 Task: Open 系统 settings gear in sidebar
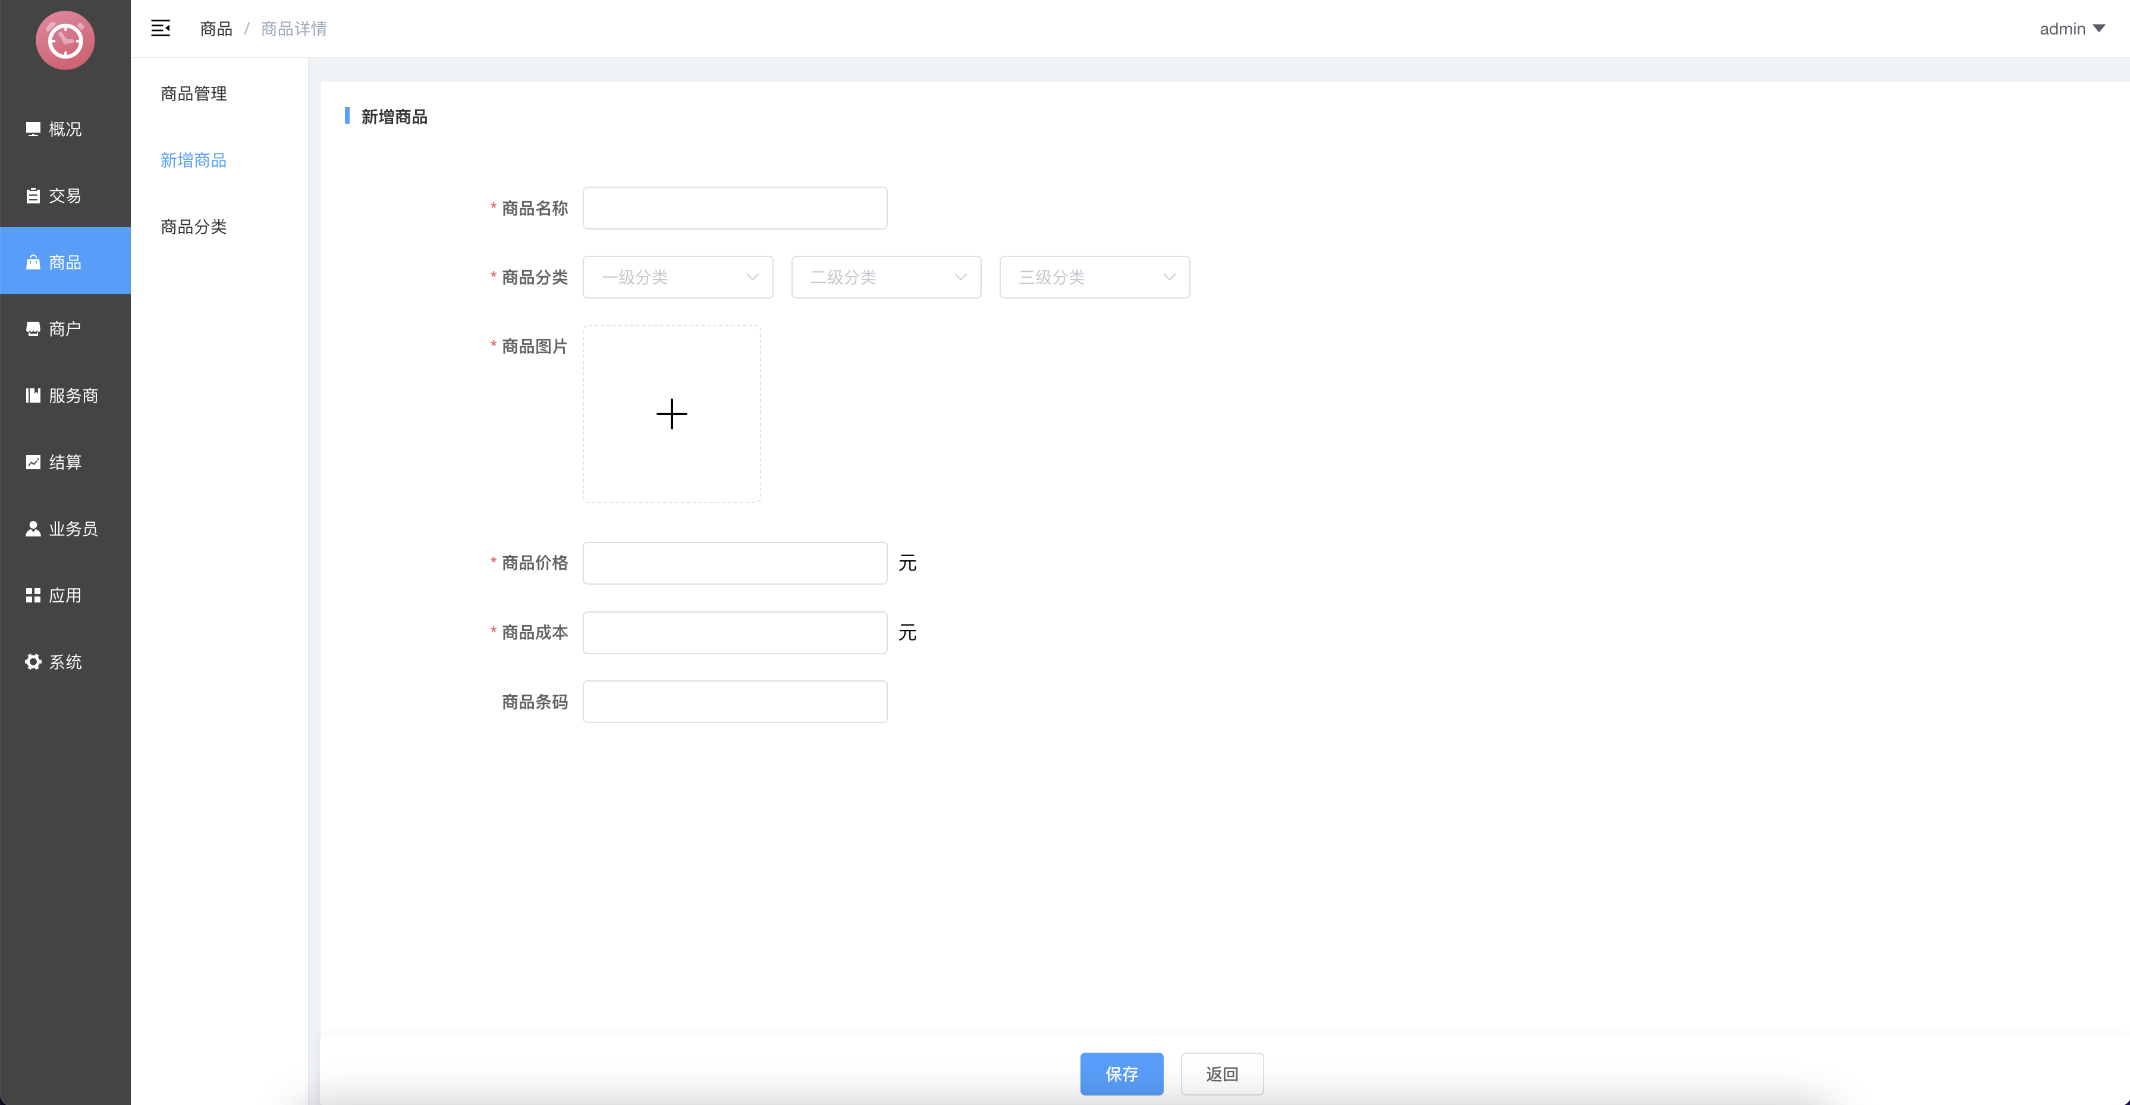(x=33, y=662)
